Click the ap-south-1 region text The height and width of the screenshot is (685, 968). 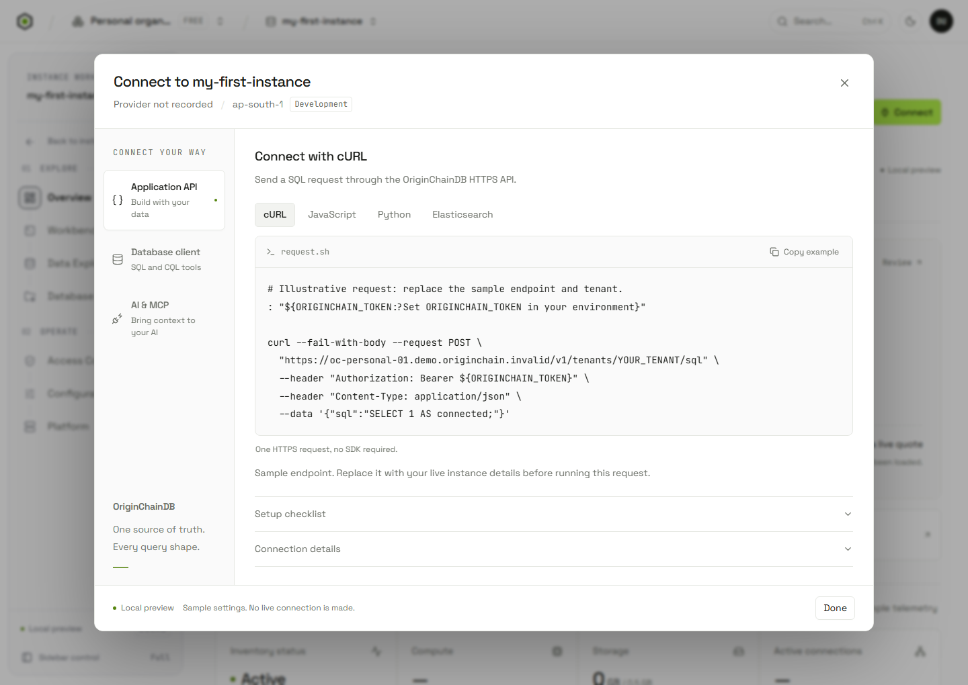click(x=258, y=104)
